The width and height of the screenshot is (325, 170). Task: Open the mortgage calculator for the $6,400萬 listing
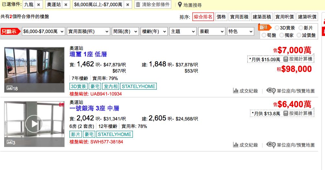click(x=298, y=113)
